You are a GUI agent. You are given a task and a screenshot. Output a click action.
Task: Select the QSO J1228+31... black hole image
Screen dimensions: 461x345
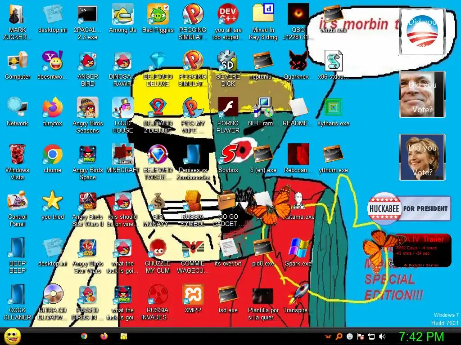tap(298, 22)
